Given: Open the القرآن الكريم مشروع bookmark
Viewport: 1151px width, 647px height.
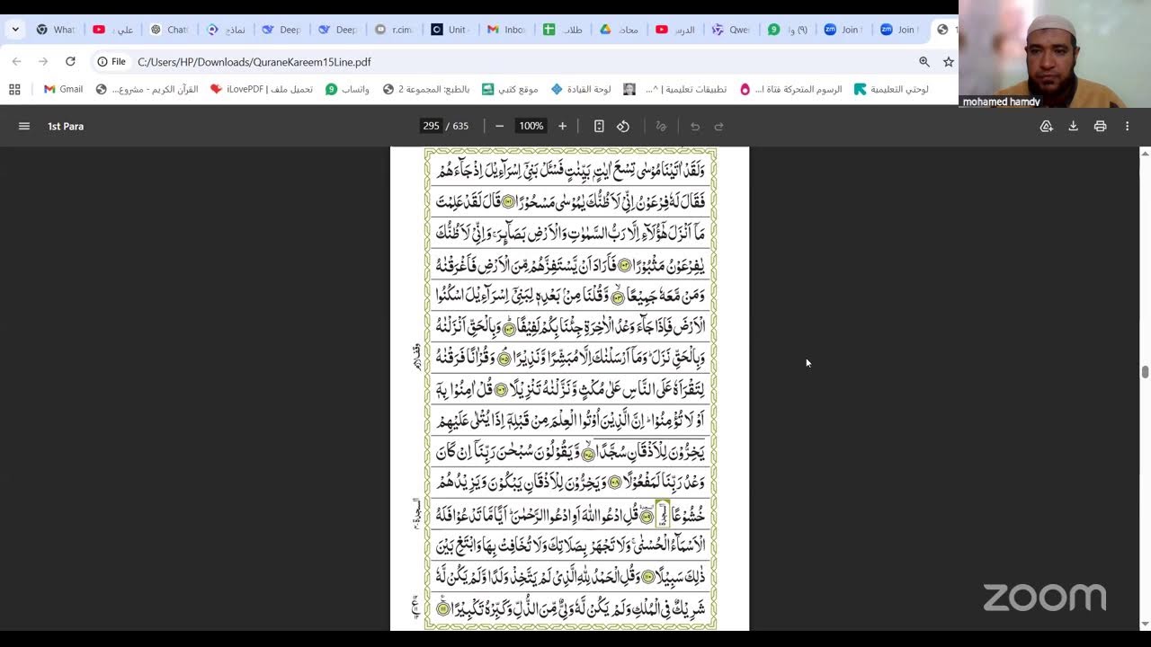Looking at the screenshot, I should point(147,89).
